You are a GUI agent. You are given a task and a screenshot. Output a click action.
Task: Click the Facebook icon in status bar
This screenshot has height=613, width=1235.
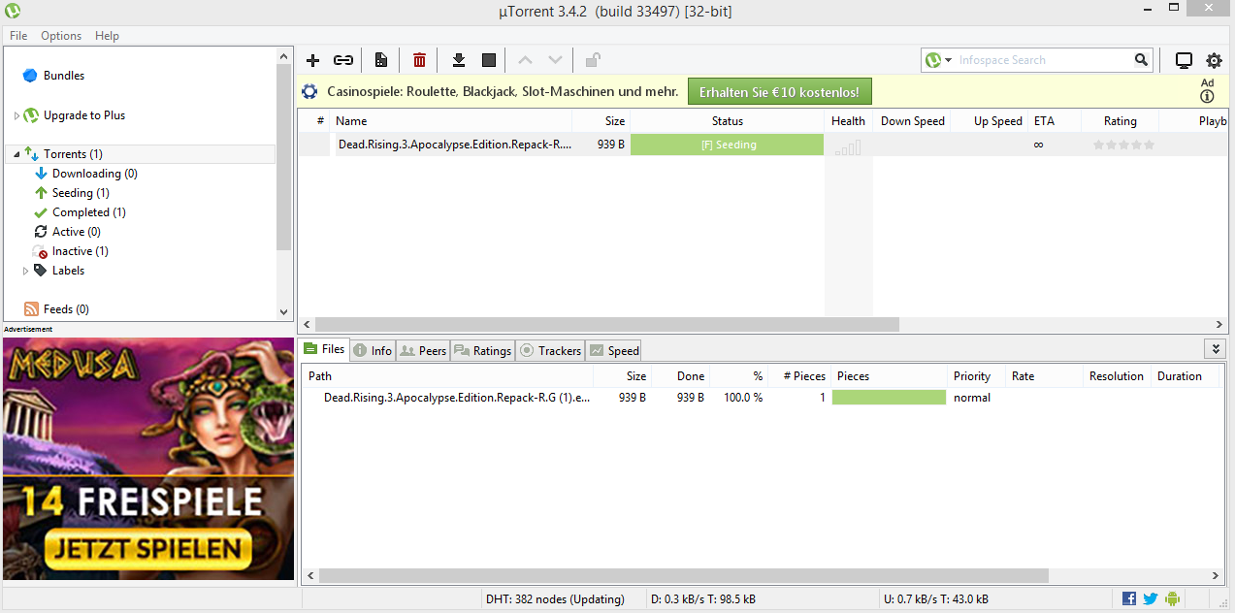[x=1129, y=598]
